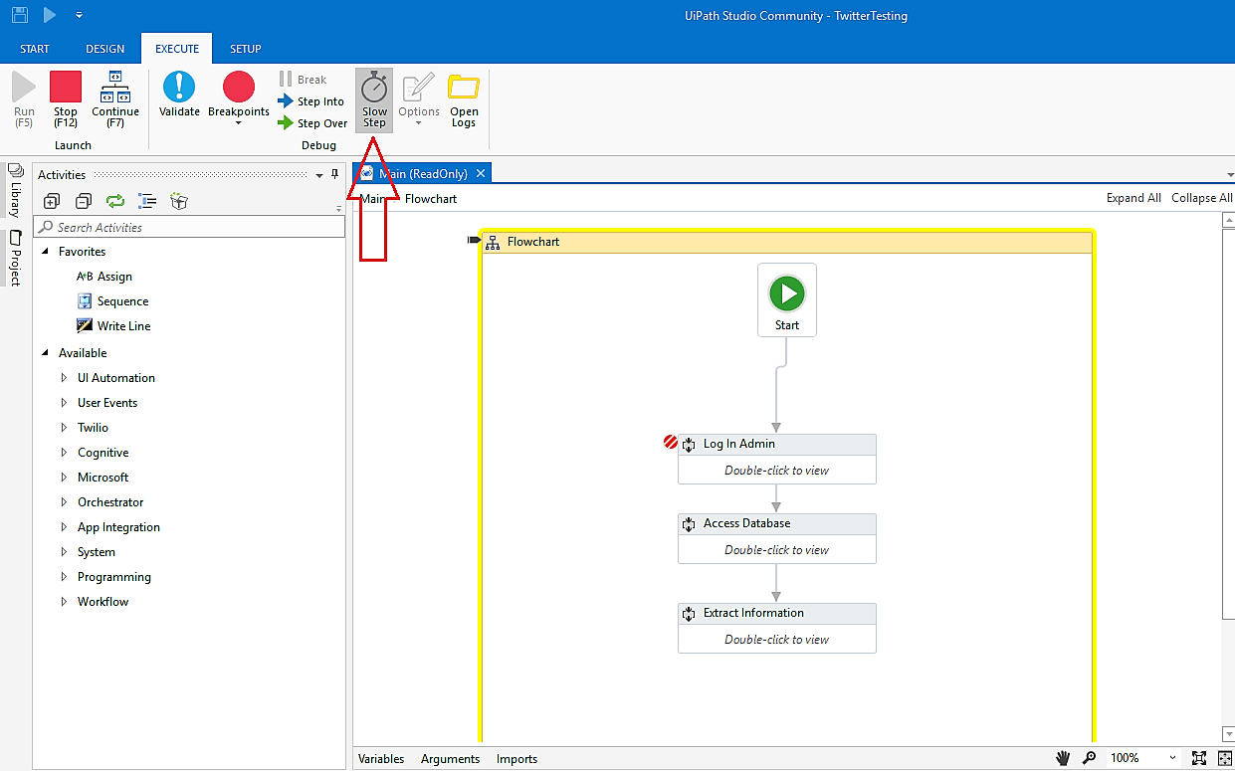Expand the User Events category
Viewport: 1235px width, 771px height.
(65, 403)
